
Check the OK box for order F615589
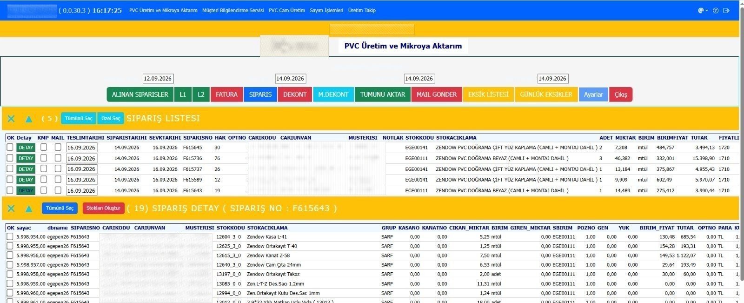(10, 179)
